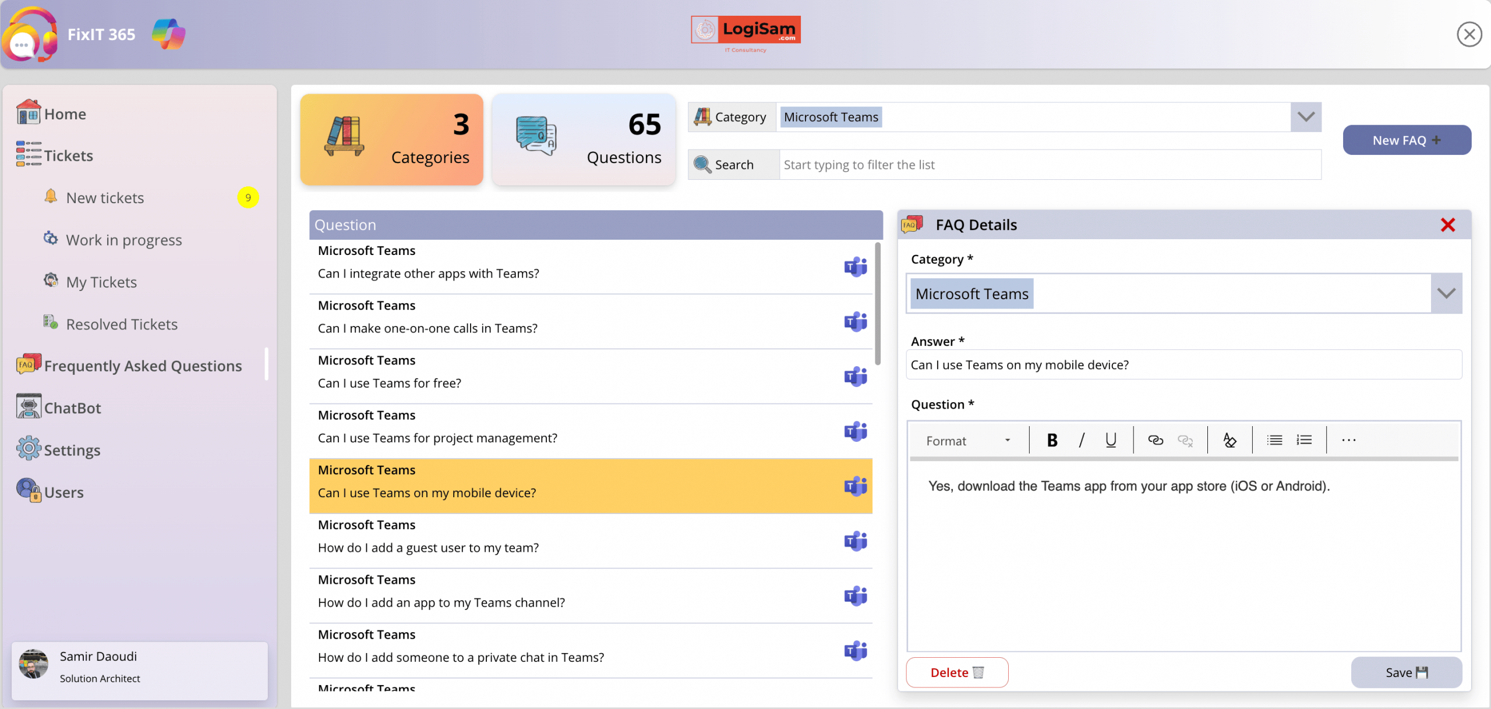Click Teams icon on 'Teams for free' row
The height and width of the screenshot is (709, 1491).
(x=856, y=376)
